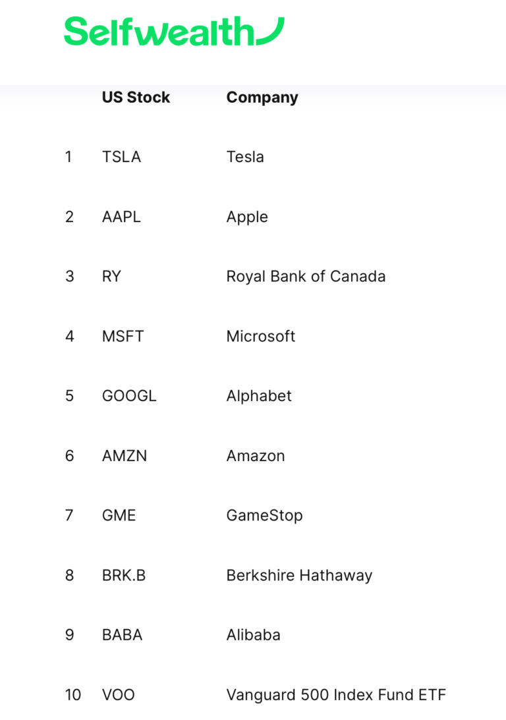This screenshot has width=506, height=720.
Task: Select the BRK.B ticker symbol
Action: click(124, 575)
